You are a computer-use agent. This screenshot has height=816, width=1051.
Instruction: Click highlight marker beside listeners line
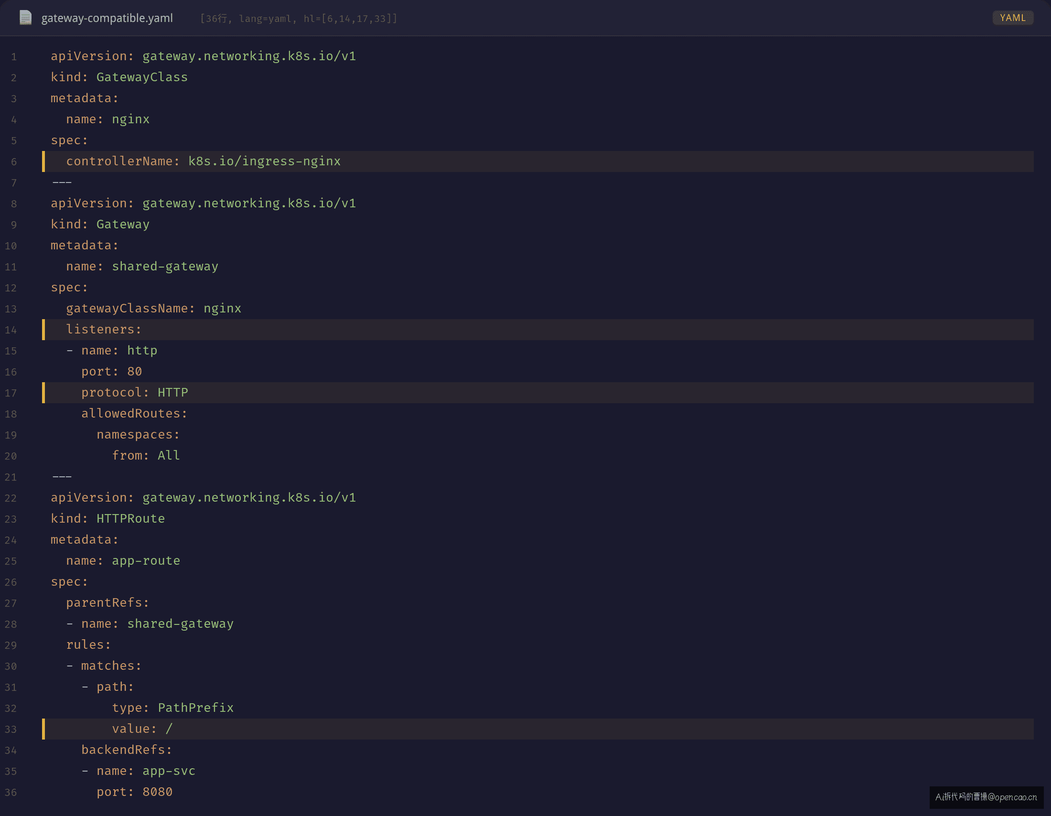(x=43, y=330)
